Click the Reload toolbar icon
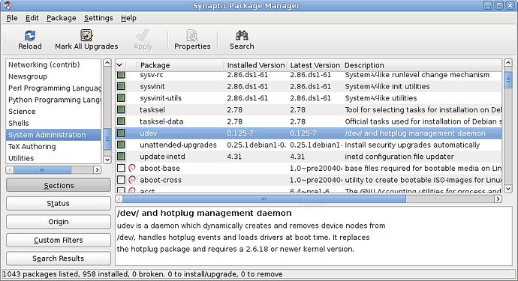 coord(30,35)
